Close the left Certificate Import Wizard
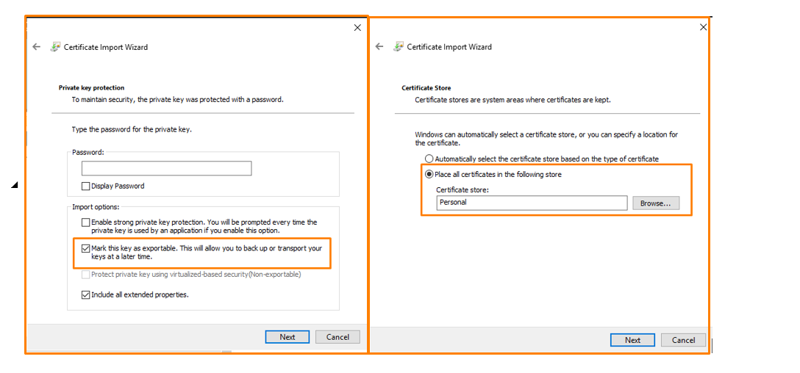800x373 pixels. click(x=357, y=28)
